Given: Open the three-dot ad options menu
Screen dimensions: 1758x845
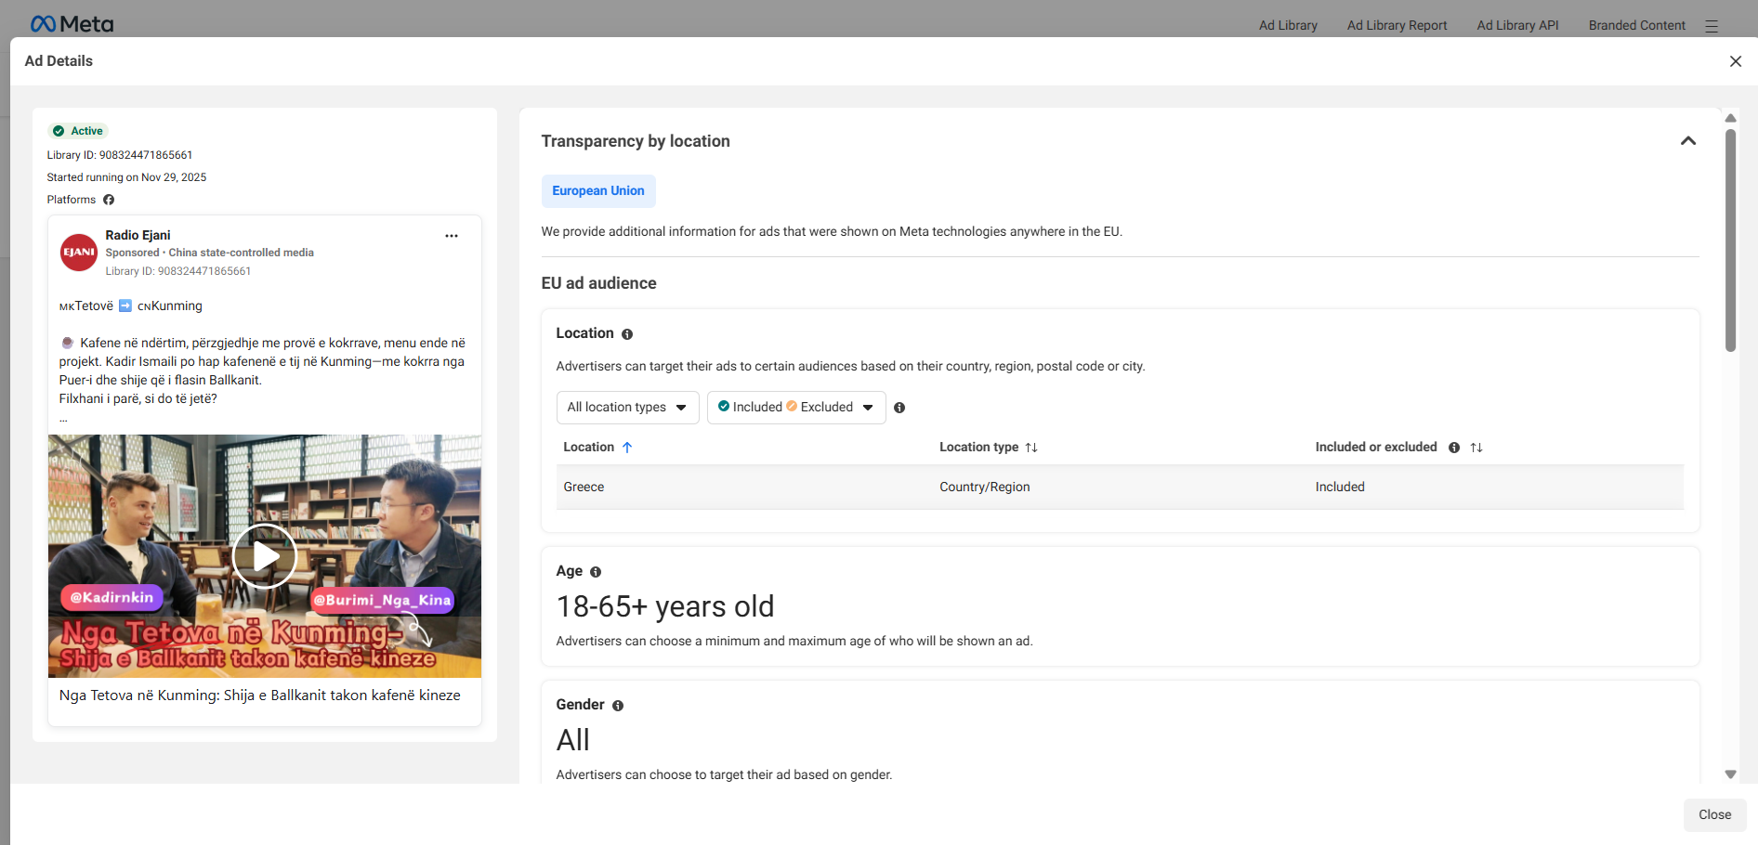Looking at the screenshot, I should coord(452,236).
